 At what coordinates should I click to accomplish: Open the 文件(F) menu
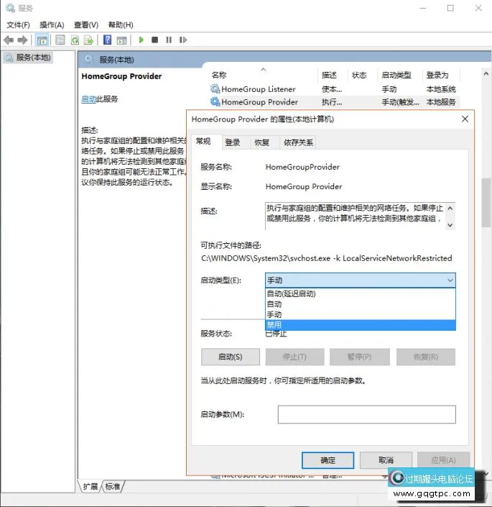(x=18, y=25)
